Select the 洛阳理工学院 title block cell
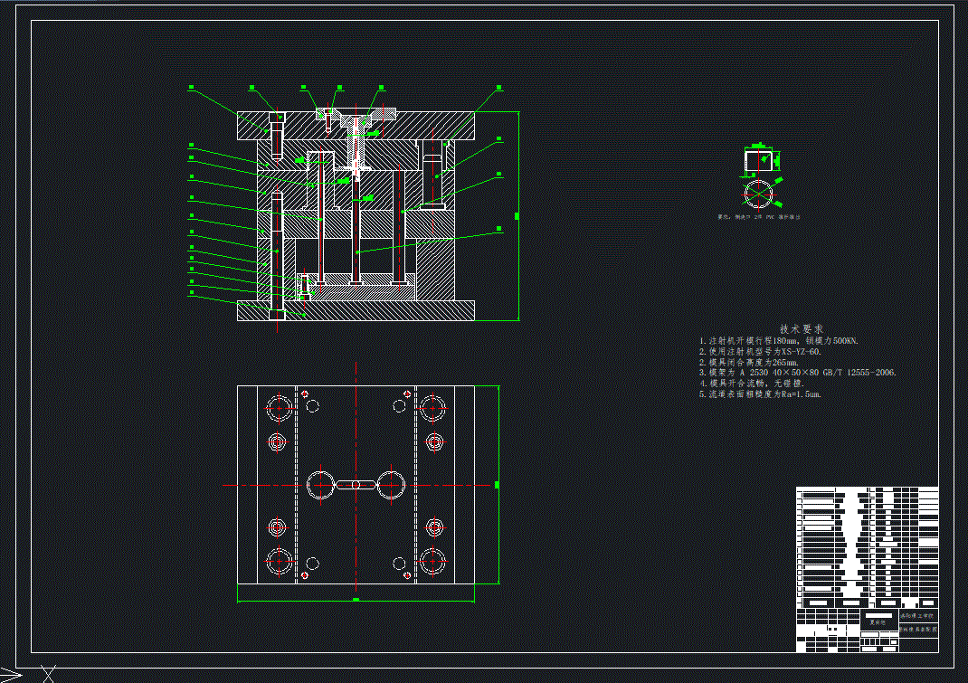This screenshot has height=683, width=968. 918,616
